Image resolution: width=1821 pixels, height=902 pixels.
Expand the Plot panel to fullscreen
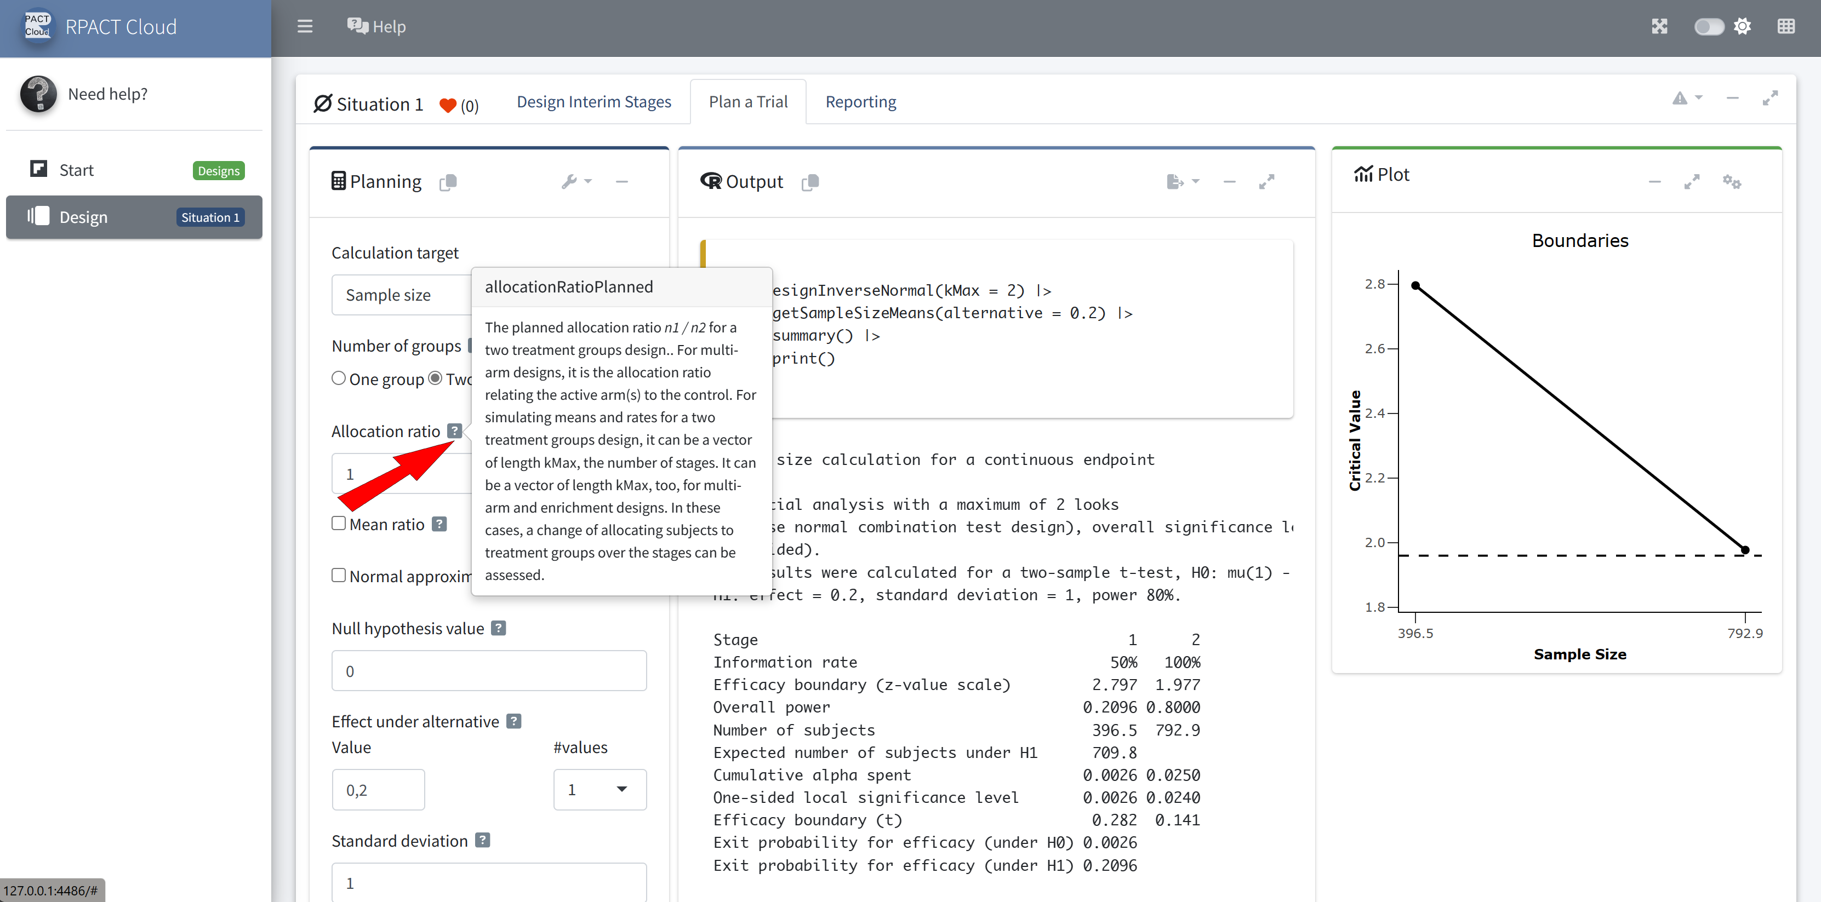[x=1692, y=181]
